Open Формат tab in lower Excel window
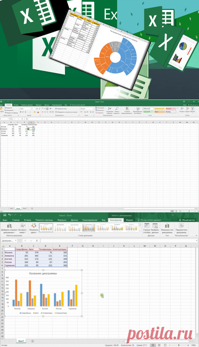 129,220
